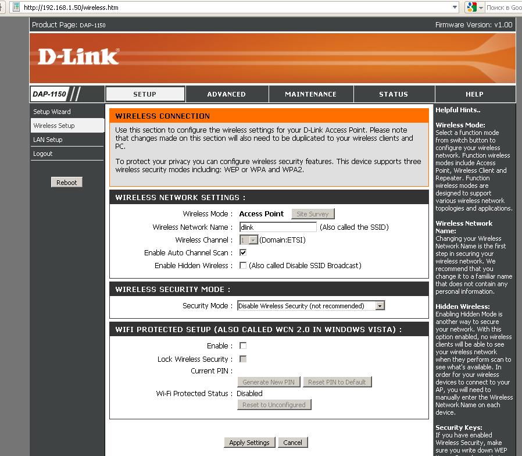Click Reset PIN to Default button
This screenshot has height=456, width=522.
(337, 382)
